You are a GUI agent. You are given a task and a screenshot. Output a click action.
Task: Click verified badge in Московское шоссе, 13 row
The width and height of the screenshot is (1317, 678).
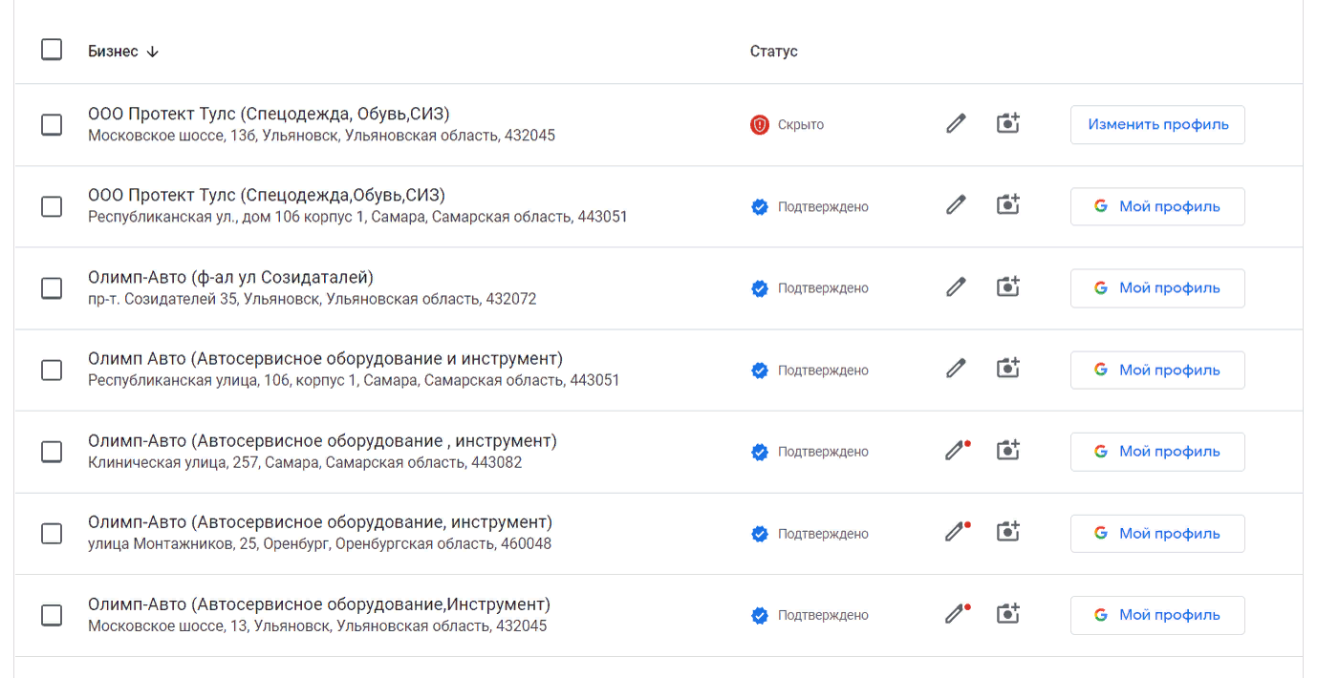[x=760, y=615]
